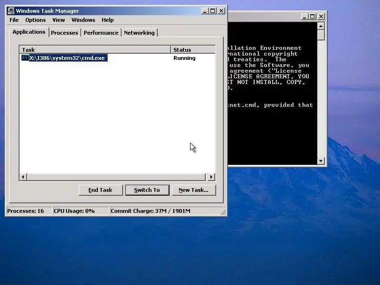Viewport: 380px width, 285px height.
Task: Switch to the Networking tab
Action: pyautogui.click(x=139, y=33)
